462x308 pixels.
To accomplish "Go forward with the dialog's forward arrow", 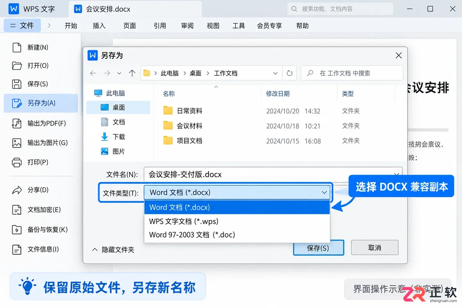I will 107,73.
